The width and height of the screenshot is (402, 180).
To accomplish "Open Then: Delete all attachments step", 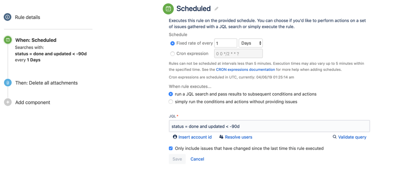I will point(46,83).
